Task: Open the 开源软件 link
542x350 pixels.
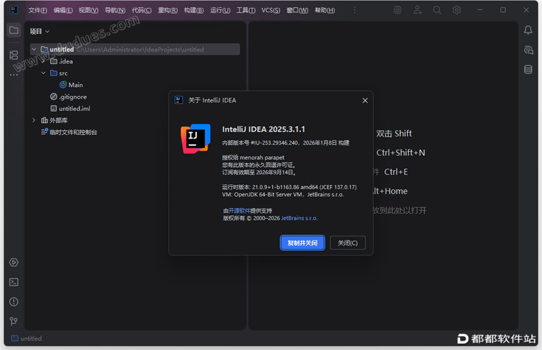Action: pos(239,211)
